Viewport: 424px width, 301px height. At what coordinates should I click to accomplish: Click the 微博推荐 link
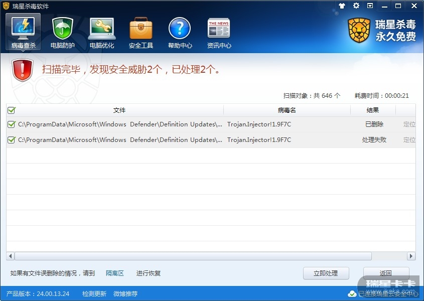tap(125, 293)
